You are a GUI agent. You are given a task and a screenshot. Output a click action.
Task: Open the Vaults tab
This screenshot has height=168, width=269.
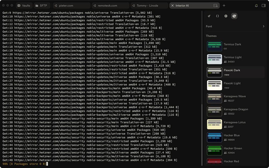[x=24, y=5]
